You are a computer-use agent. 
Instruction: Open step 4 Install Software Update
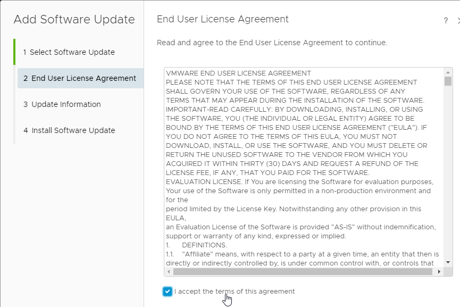click(x=69, y=130)
